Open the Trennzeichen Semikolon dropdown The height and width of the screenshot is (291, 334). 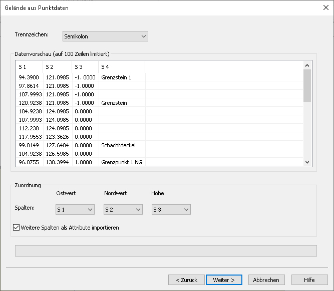coord(105,36)
